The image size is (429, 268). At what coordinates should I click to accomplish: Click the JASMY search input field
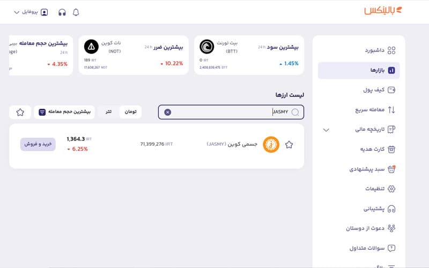pyautogui.click(x=231, y=112)
